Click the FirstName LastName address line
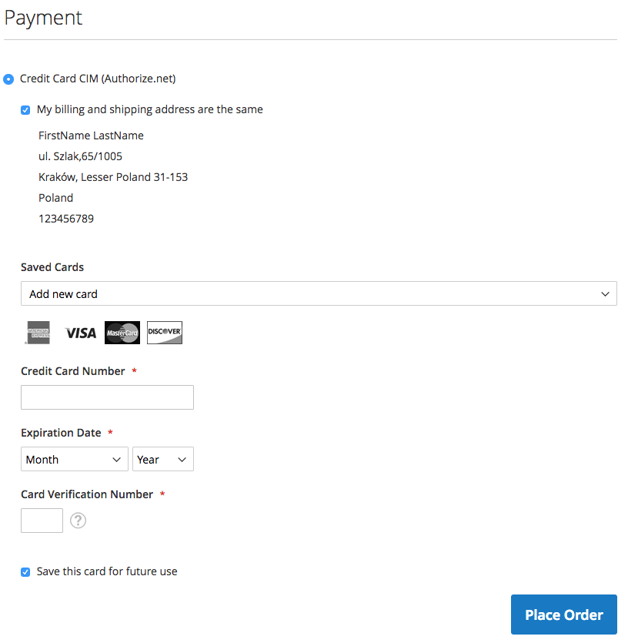This screenshot has height=643, width=628. (x=91, y=136)
